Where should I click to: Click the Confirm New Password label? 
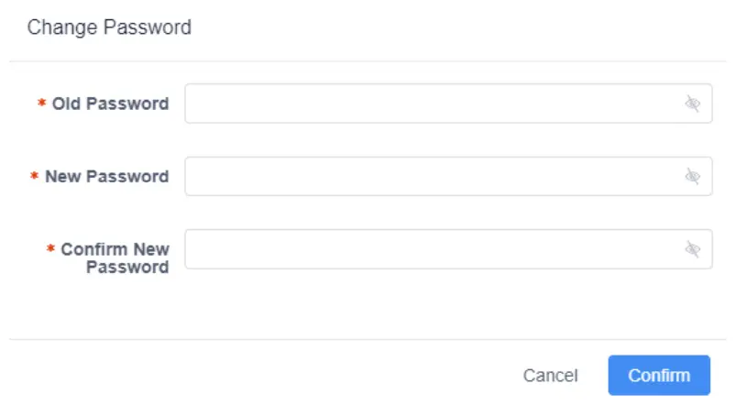[x=115, y=258]
